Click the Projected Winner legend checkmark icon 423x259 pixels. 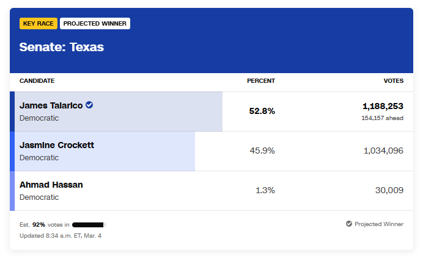tap(348, 224)
